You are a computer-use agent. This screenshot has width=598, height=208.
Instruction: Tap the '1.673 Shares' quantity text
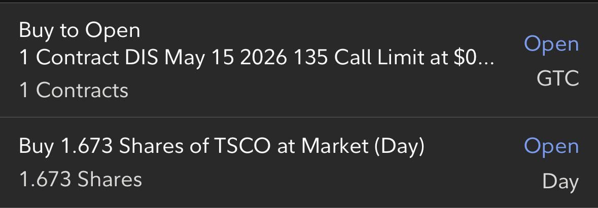coord(80,180)
